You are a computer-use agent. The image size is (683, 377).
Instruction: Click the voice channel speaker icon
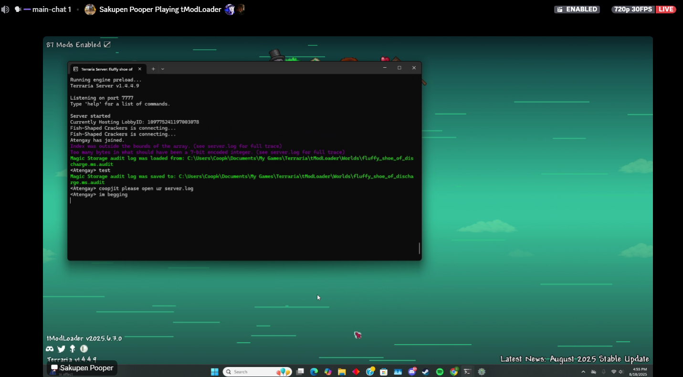(5, 10)
